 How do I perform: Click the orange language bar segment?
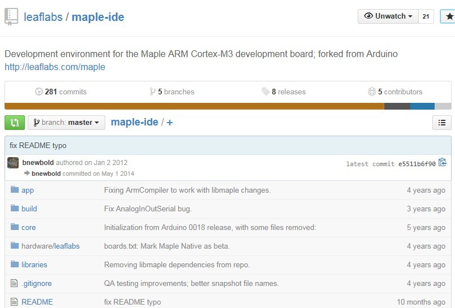coord(194,106)
